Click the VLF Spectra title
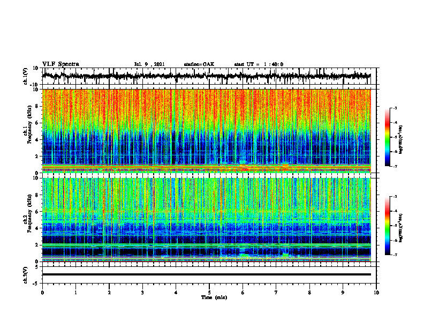424x328 pixels. point(60,64)
